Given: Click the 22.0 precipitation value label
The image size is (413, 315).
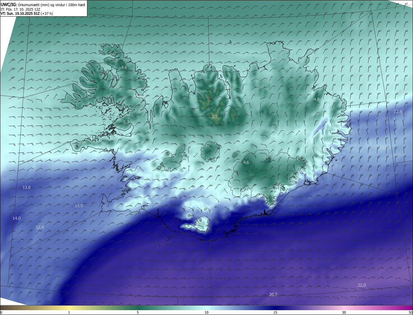Looking at the screenshot, I should coord(362,285).
